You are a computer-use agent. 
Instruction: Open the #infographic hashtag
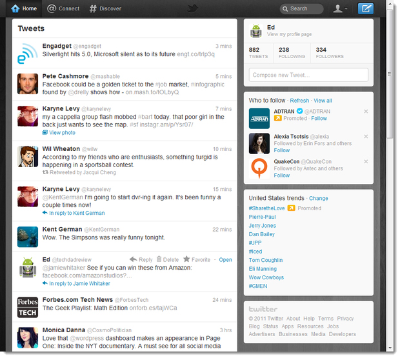tap(207, 85)
